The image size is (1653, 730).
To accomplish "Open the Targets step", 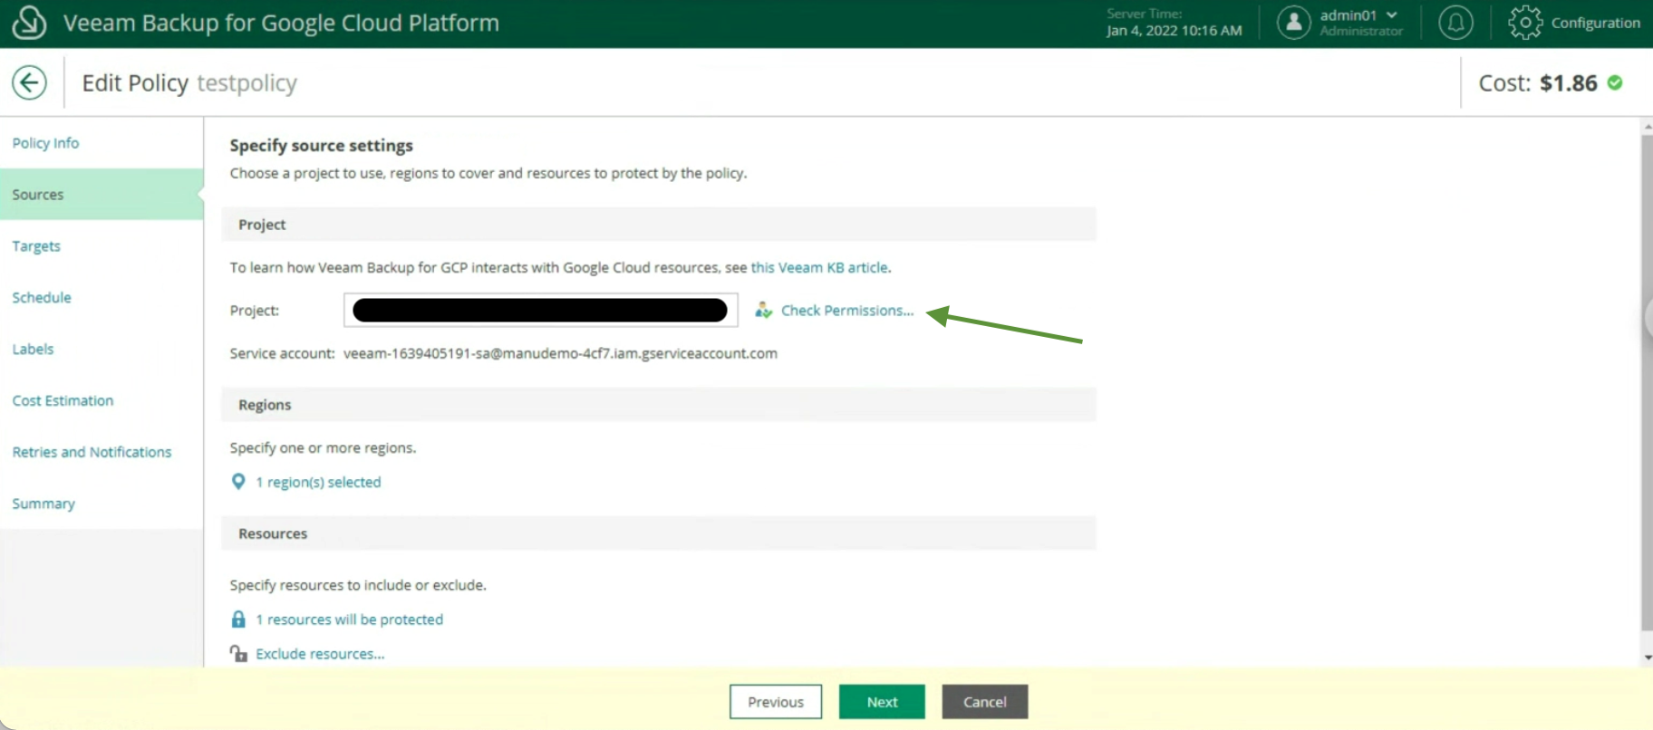I will [36, 246].
